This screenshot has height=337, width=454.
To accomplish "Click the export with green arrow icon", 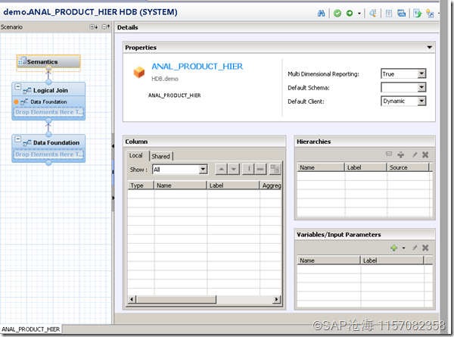I will pos(417,14).
